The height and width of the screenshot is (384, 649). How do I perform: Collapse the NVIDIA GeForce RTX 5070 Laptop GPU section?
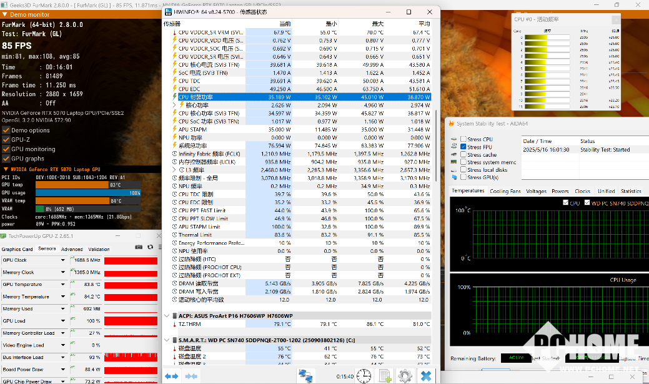pyautogui.click(x=6, y=169)
